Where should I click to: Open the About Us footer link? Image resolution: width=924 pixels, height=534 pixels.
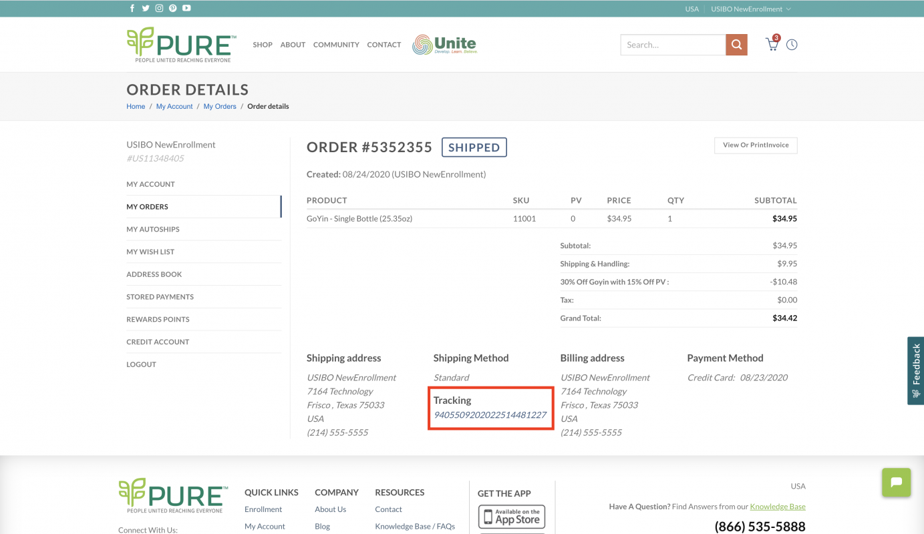(331, 509)
